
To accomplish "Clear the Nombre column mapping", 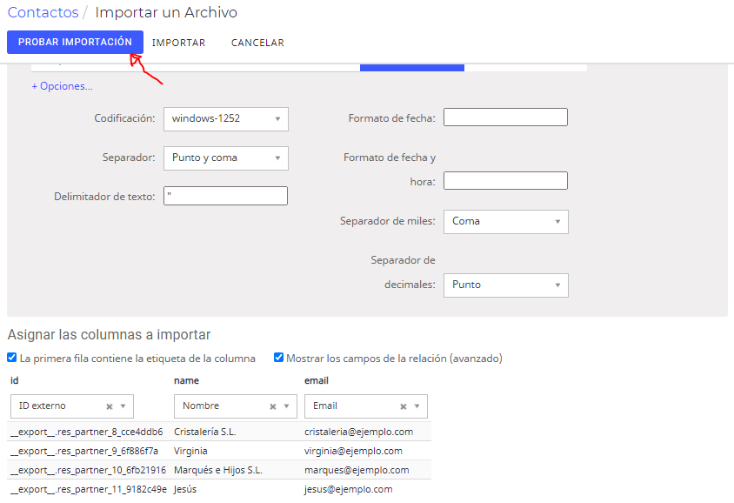I will (x=273, y=406).
